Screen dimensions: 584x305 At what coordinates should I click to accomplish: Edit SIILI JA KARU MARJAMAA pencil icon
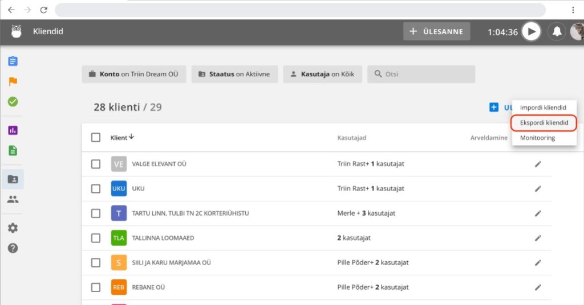coord(538,263)
